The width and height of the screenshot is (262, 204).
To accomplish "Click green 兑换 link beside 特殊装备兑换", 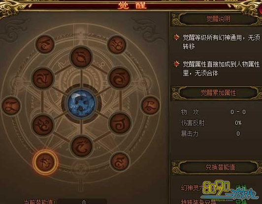I will click(x=241, y=202).
